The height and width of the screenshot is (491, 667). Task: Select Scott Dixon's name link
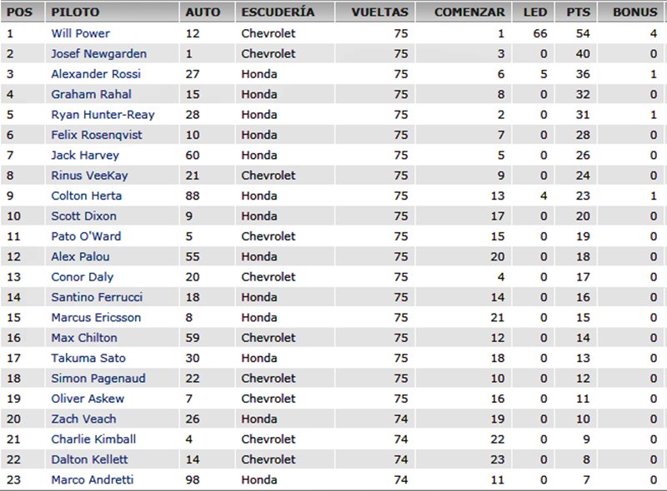tap(84, 216)
